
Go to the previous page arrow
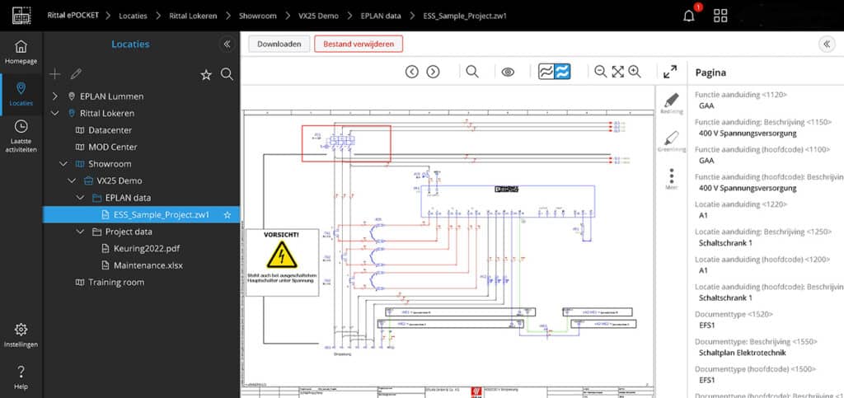coord(412,72)
